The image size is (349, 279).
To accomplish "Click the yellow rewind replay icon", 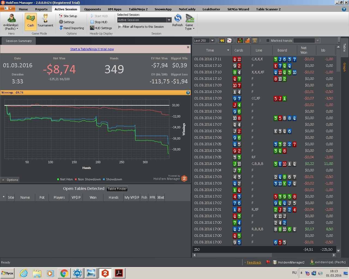I will click(x=222, y=41).
